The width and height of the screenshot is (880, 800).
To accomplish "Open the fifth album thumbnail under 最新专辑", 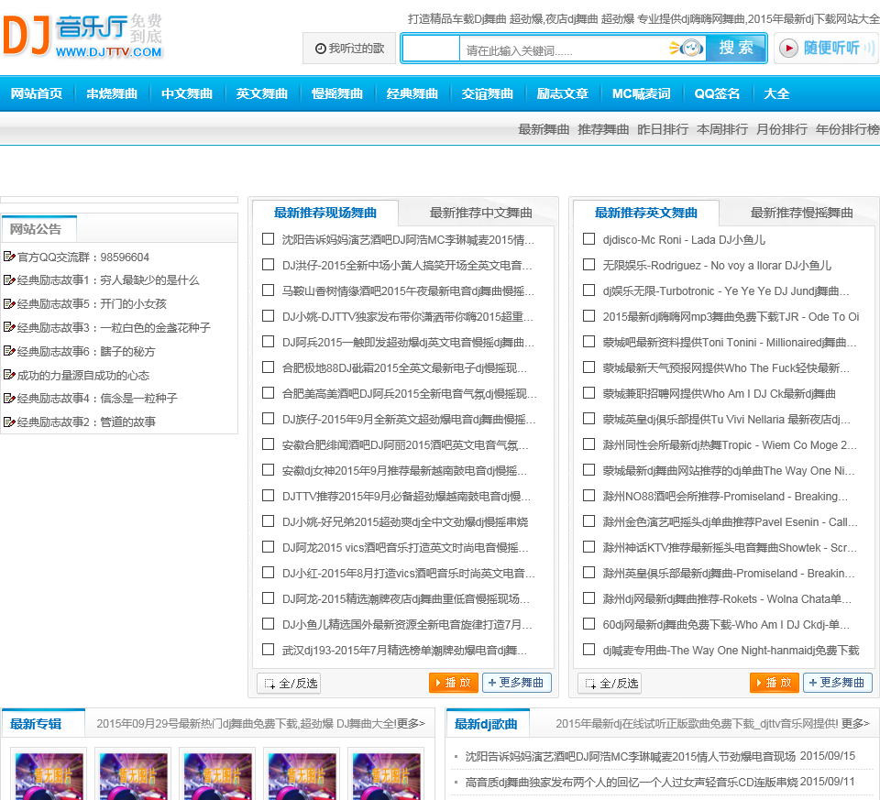I will coord(386,774).
